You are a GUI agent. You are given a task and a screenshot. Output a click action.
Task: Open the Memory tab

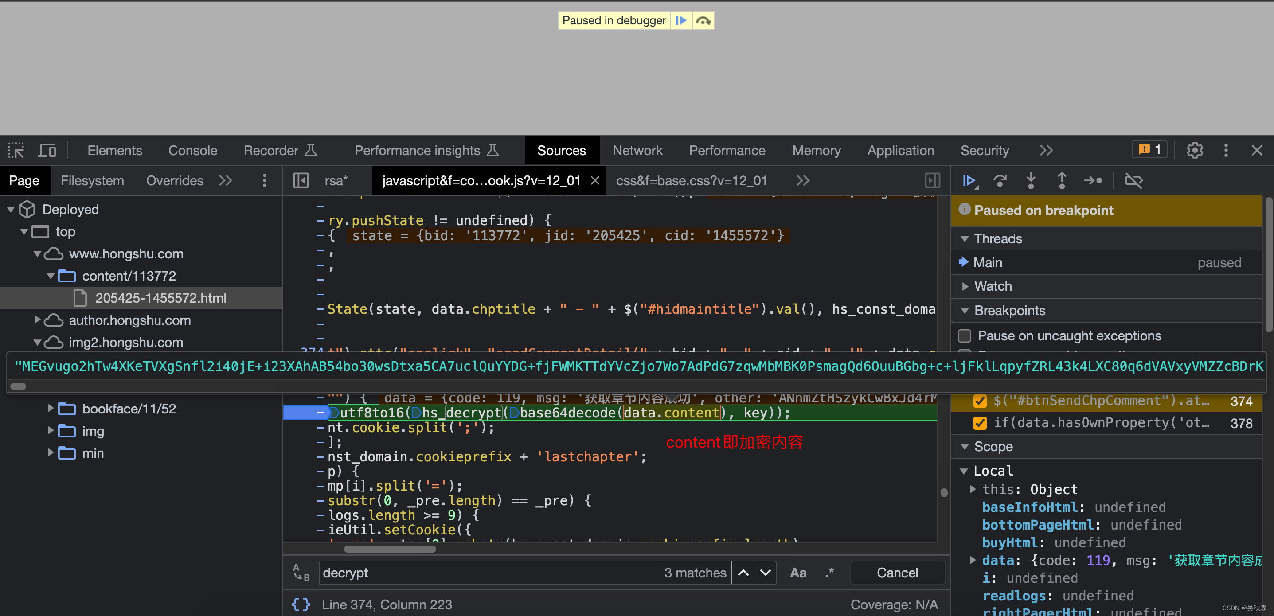pos(817,150)
